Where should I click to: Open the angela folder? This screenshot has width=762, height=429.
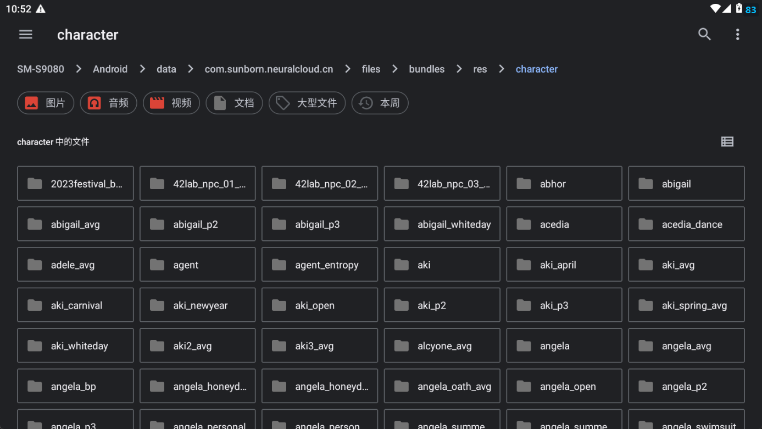click(564, 345)
